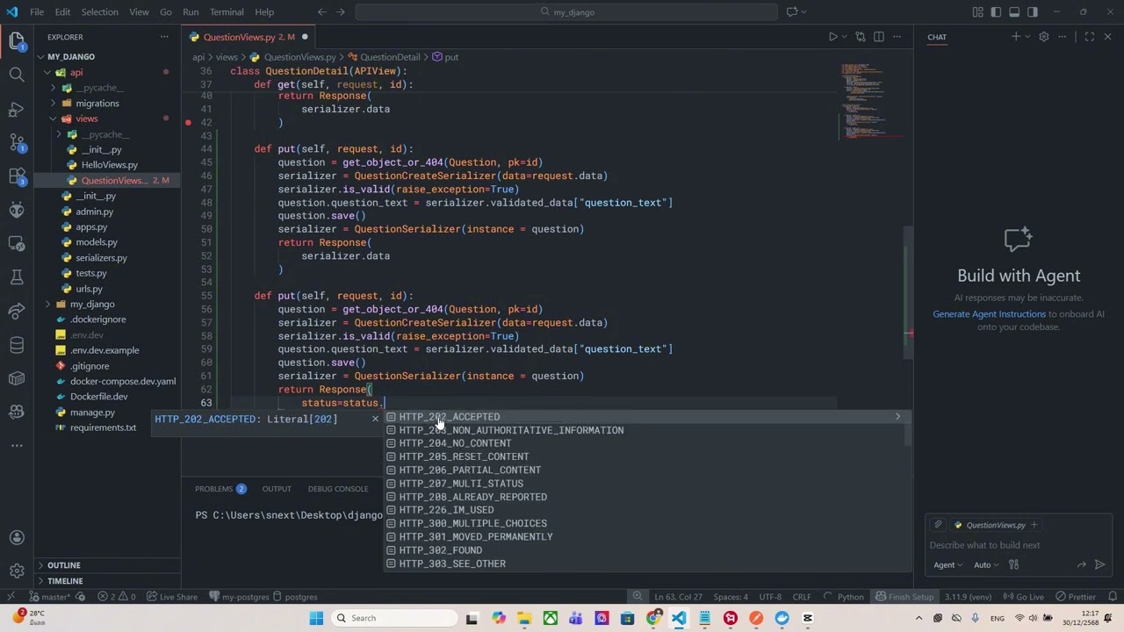Expand the TIMELINE section
This screenshot has height=632, width=1124.
[65, 581]
